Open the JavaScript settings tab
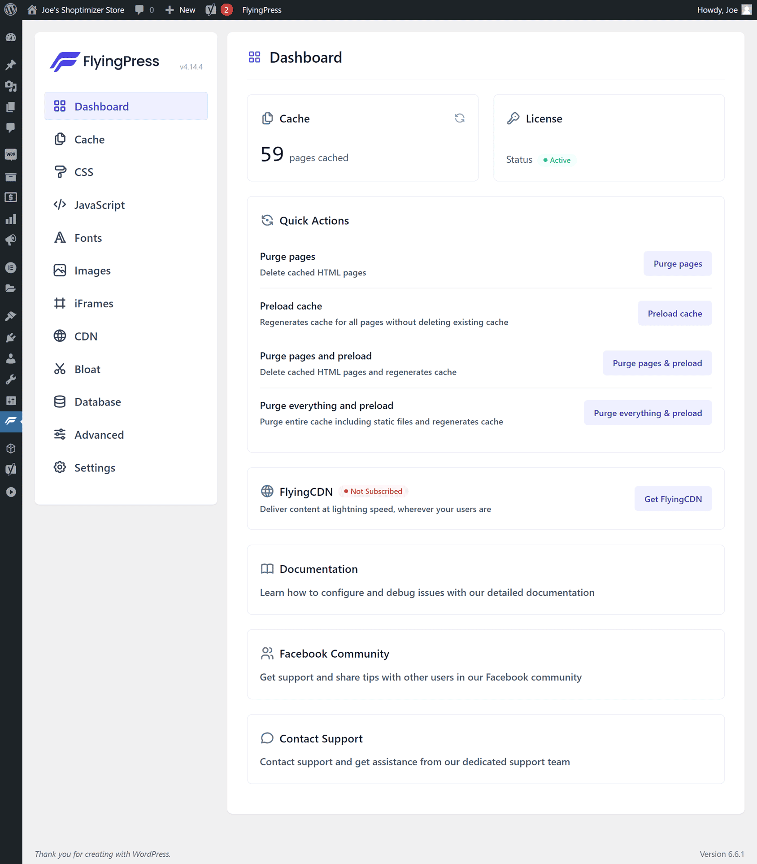The width and height of the screenshot is (757, 864). (126, 205)
